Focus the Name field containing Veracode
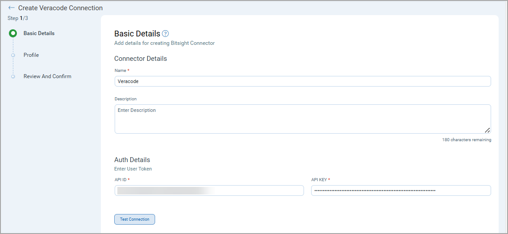The image size is (508, 234). click(x=302, y=81)
